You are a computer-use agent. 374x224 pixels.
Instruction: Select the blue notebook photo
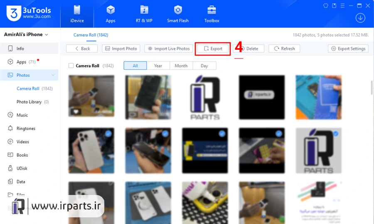tap(319, 97)
